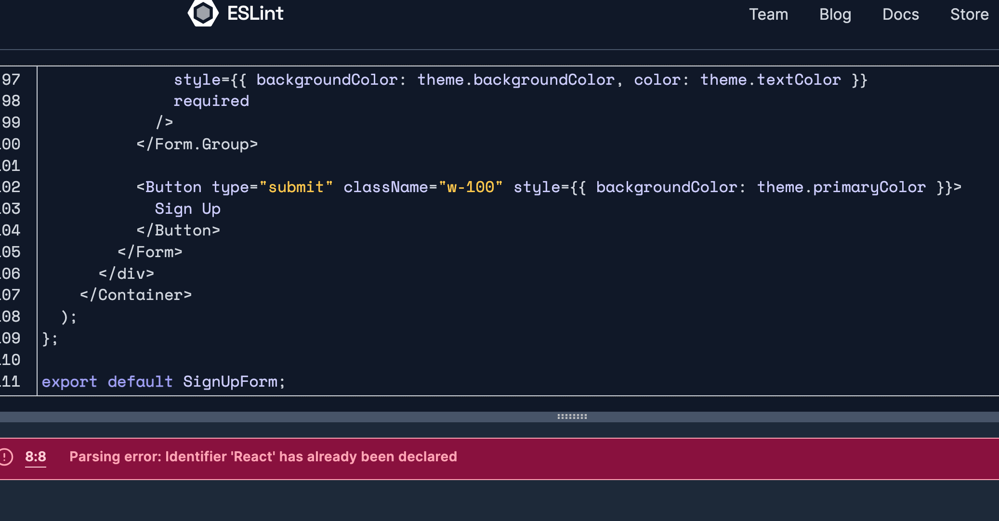Click the closing '</div>' tag
Screen dimensions: 999x521
click(127, 274)
